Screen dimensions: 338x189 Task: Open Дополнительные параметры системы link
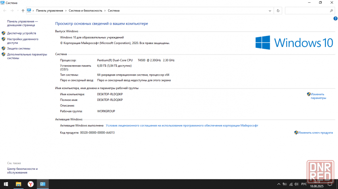pos(27,56)
